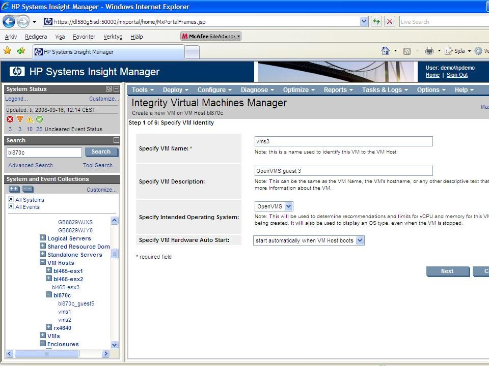
Task: Click the Next button
Action: click(448, 271)
